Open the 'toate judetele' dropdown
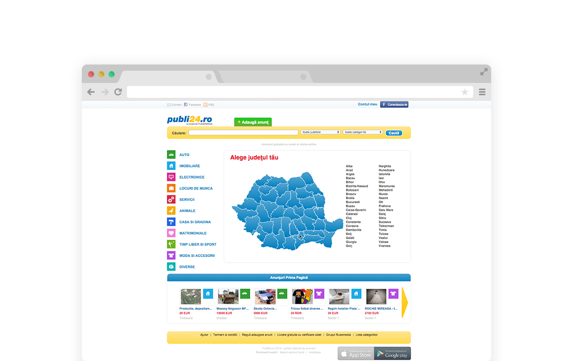 point(321,132)
